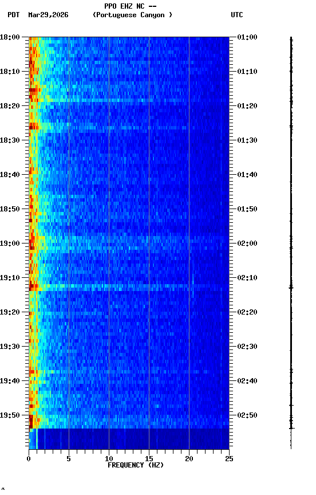The width and height of the screenshot is (316, 495).
Task: Click the 01:10 UTC time label
Action: click(247, 72)
